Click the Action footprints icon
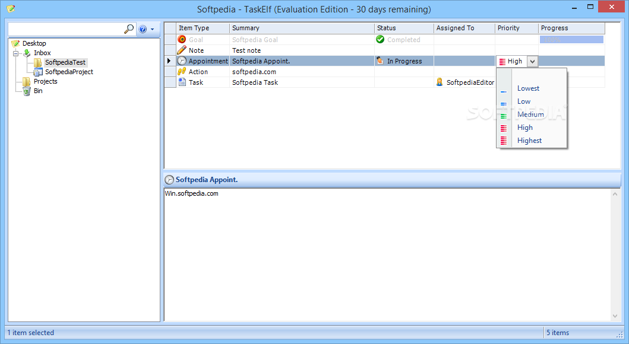 pyautogui.click(x=182, y=71)
